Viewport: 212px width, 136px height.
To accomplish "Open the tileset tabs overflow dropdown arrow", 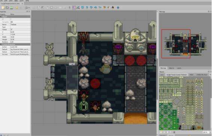I will click(210, 75).
